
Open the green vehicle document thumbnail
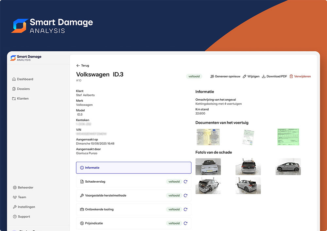click(288, 137)
